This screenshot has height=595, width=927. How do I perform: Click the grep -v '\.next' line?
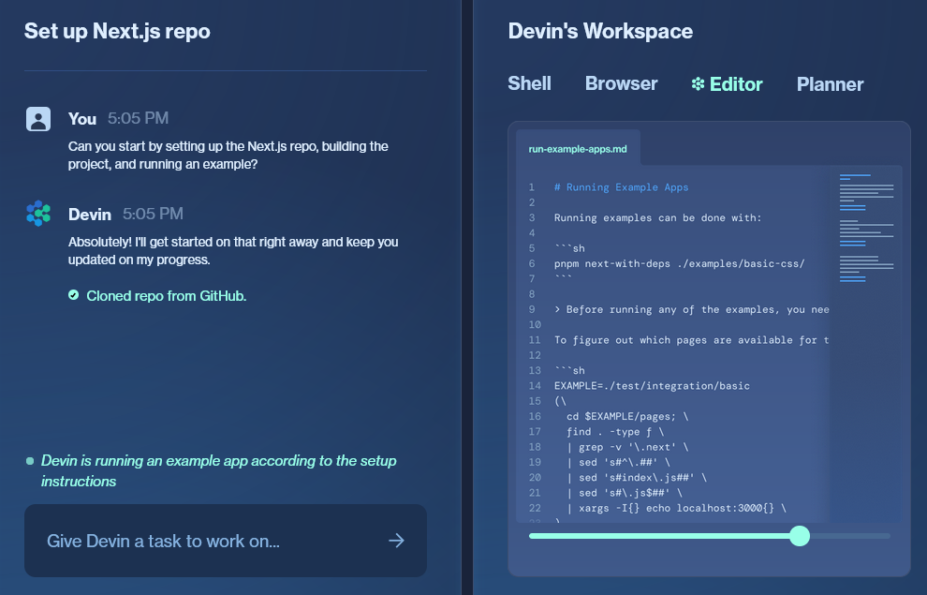coord(627,447)
